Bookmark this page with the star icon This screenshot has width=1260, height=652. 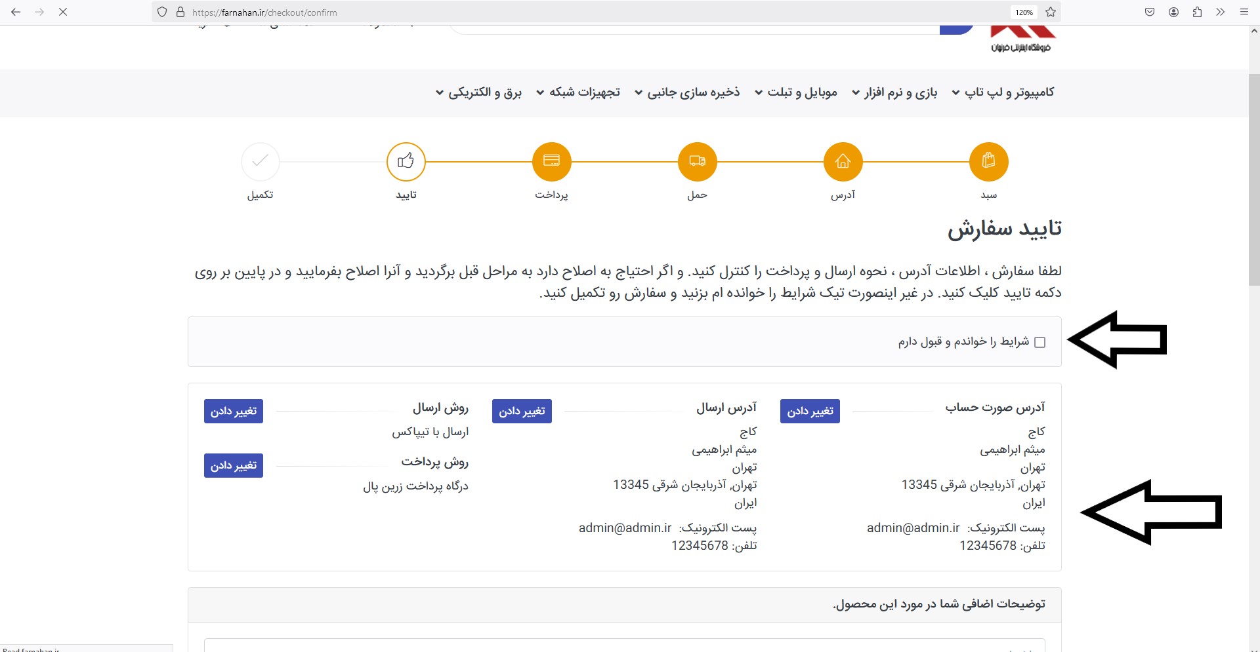(1051, 12)
